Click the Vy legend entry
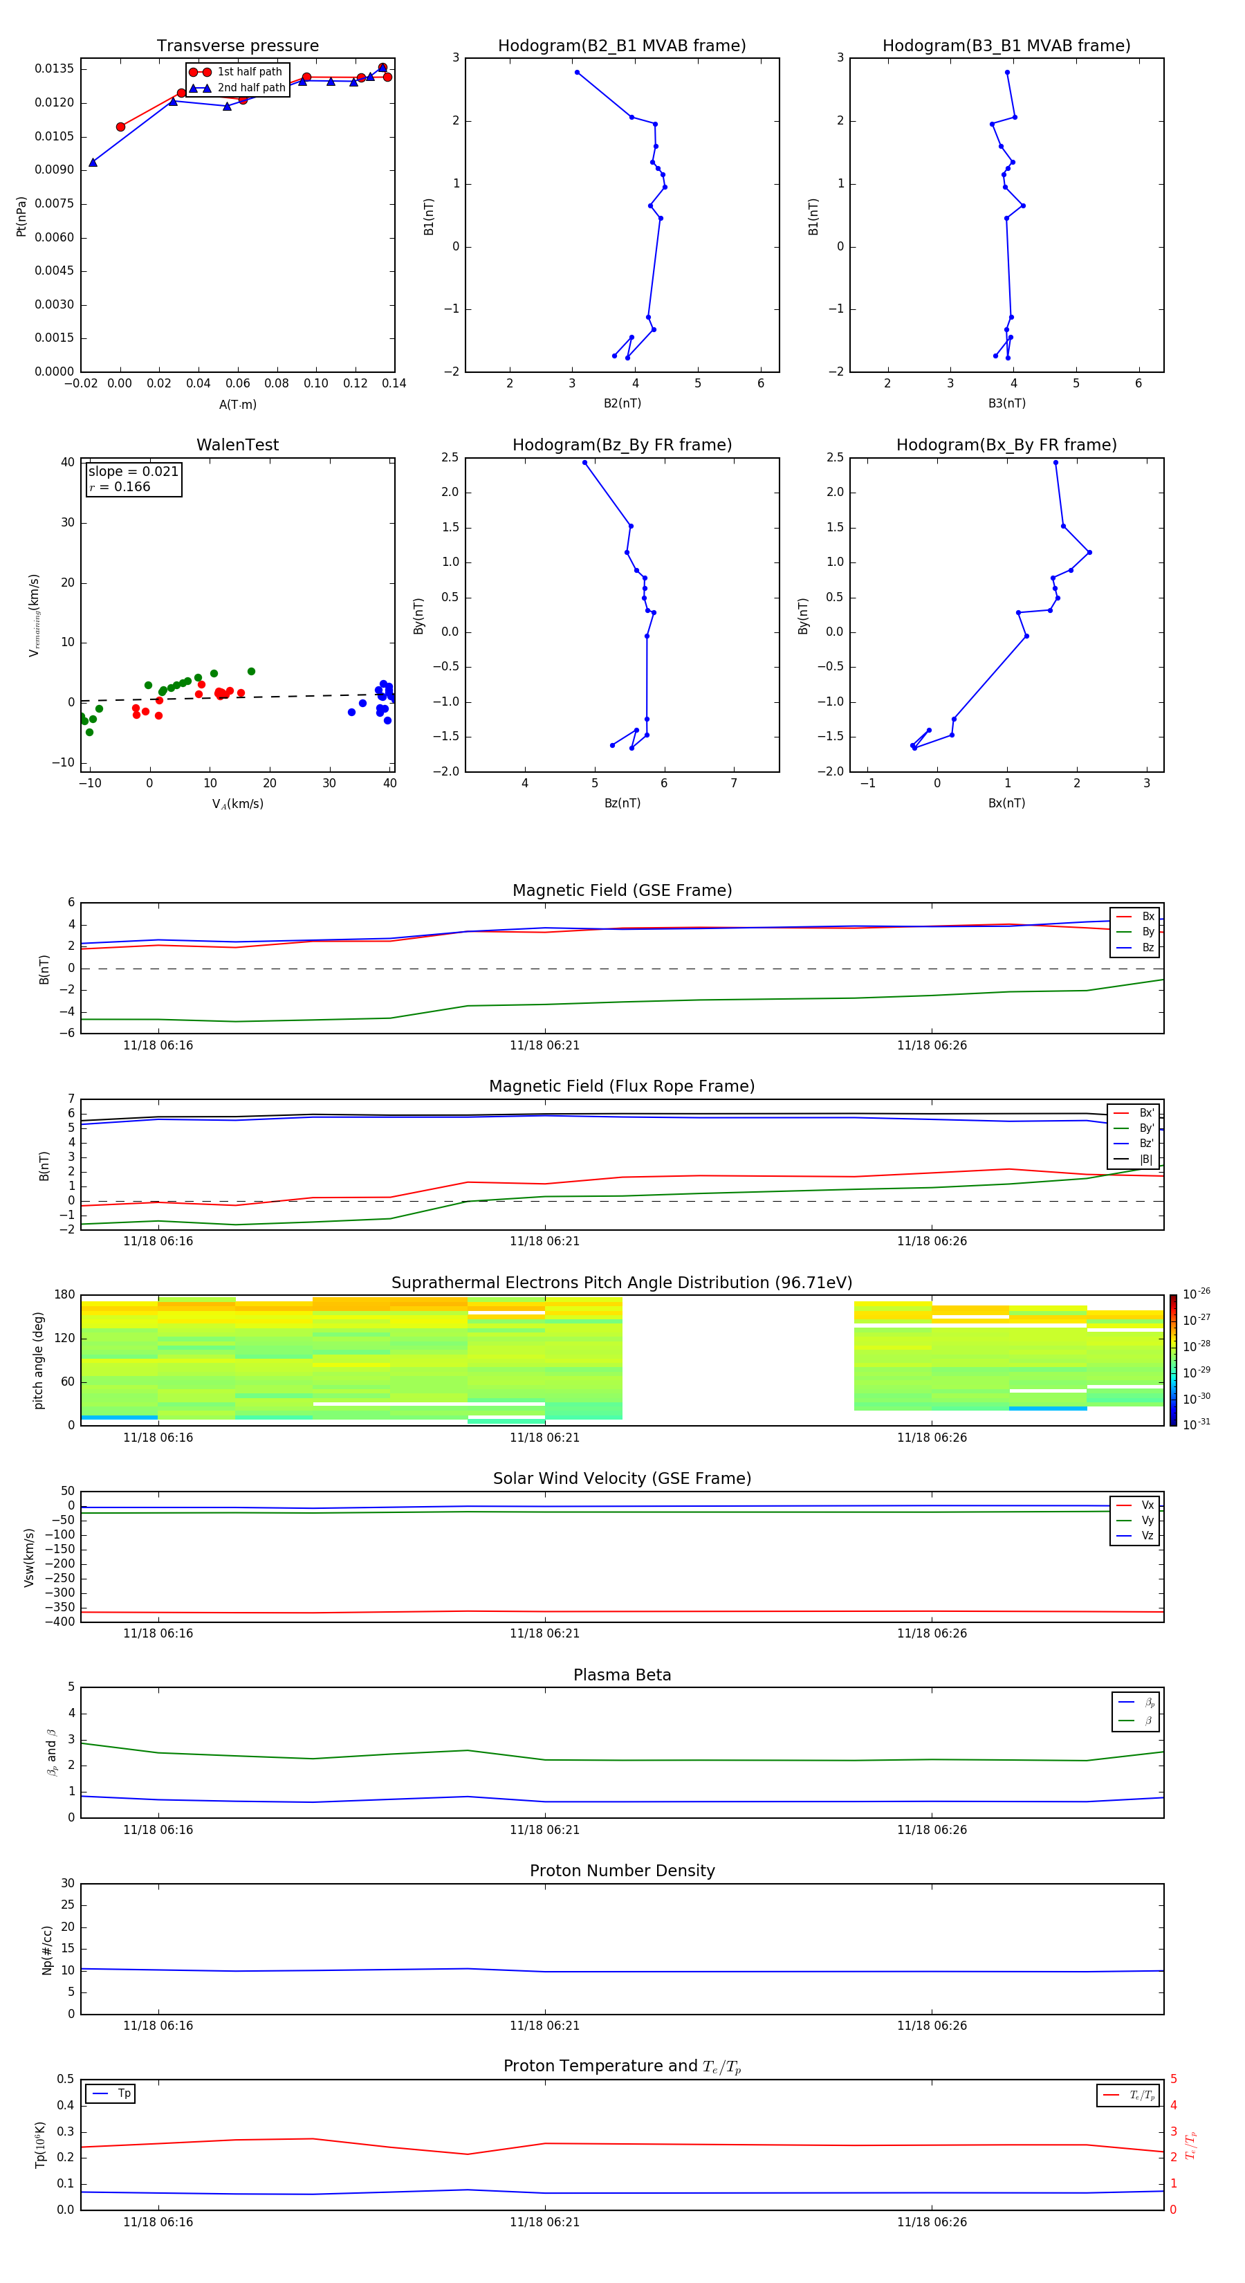1245x2283 pixels. [1135, 1521]
